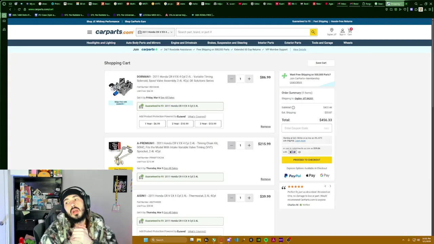Click the yellow search magnifier button

(x=313, y=32)
